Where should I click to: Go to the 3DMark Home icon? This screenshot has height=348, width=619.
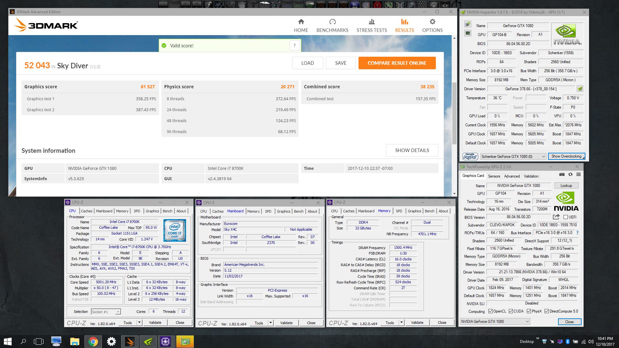click(x=301, y=22)
